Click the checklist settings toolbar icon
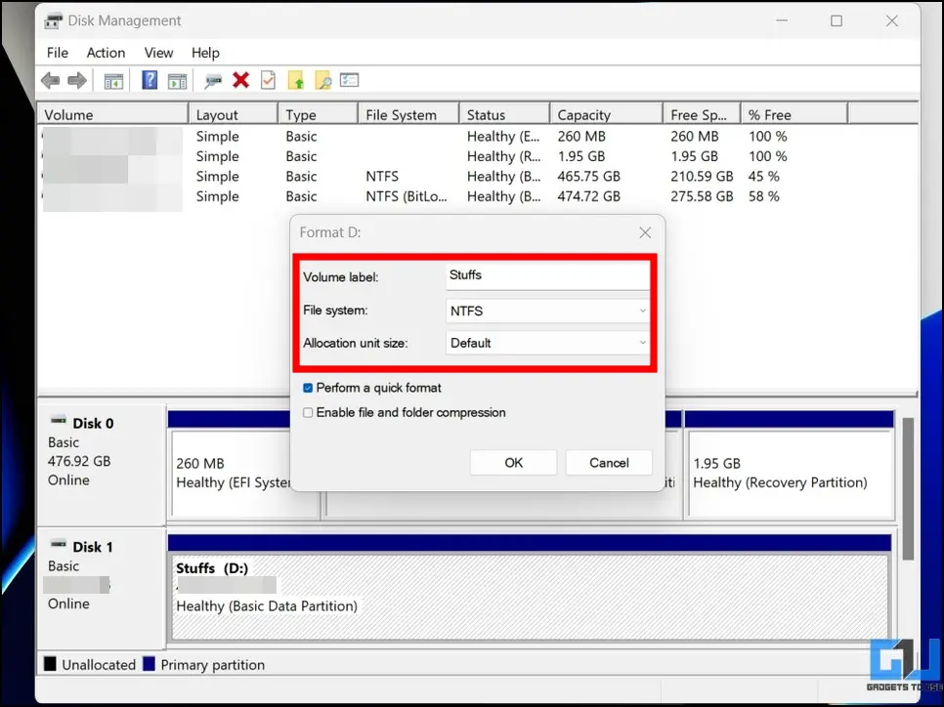Image resolution: width=944 pixels, height=707 pixels. coord(349,79)
